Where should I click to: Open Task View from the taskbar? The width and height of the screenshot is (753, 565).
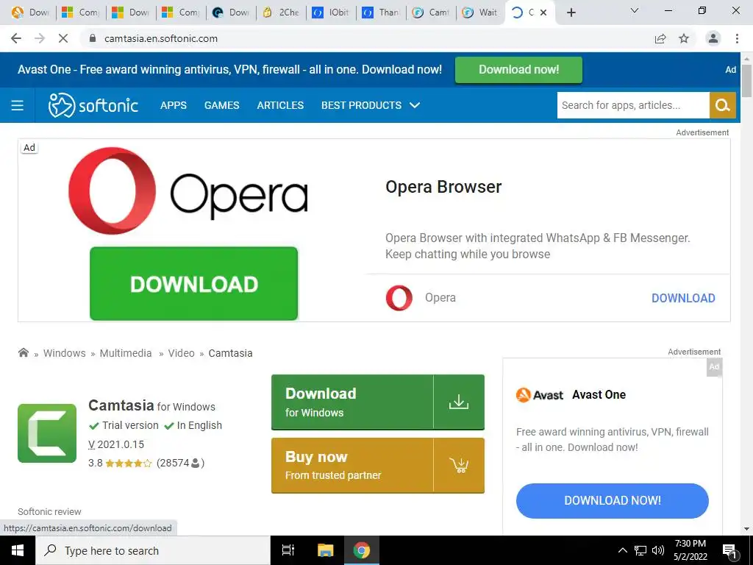[x=288, y=550]
